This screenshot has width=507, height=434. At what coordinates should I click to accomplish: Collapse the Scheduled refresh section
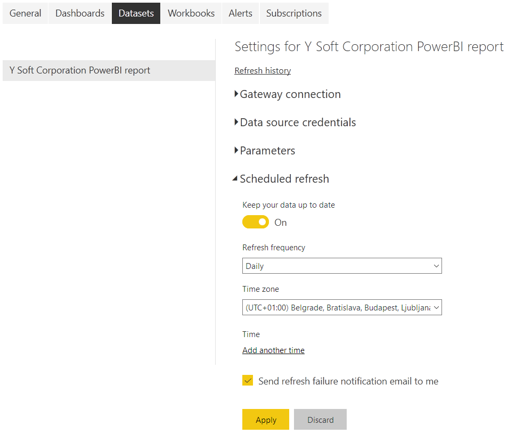(281, 178)
